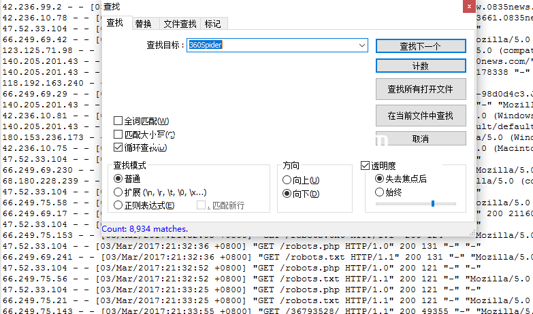Screen dimensions: 533x314
Task: Click the 计数 button
Action: pos(420,66)
